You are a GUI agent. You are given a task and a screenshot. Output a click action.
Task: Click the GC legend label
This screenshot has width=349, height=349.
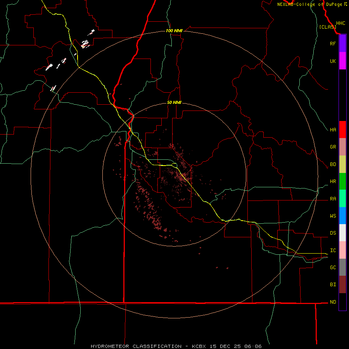(x=333, y=267)
